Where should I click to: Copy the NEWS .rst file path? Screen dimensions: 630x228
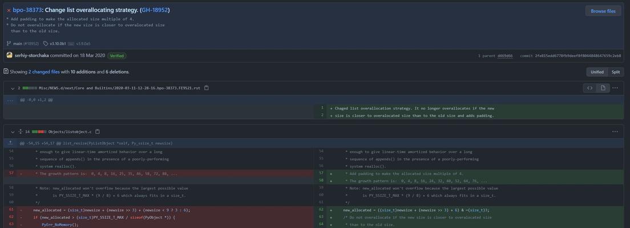point(207,88)
